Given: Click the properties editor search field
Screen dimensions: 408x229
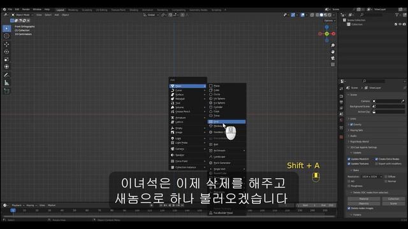Looking at the screenshot, I should tap(374, 81).
